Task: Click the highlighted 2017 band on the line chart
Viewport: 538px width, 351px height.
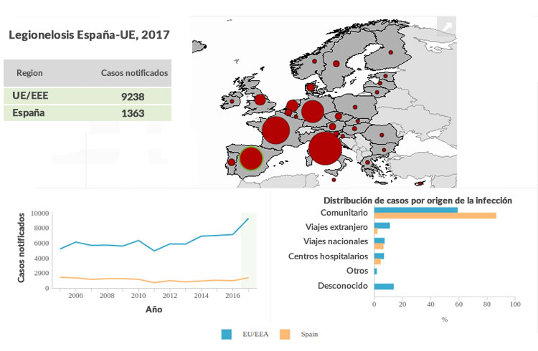Action: (248, 251)
